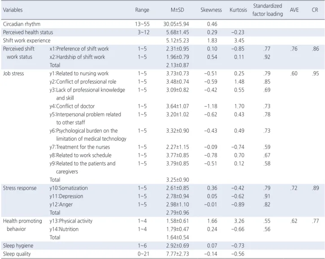The height and width of the screenshot is (259, 325).
Task: Click the 'Kurtosis' column header
Action: click(x=238, y=10)
